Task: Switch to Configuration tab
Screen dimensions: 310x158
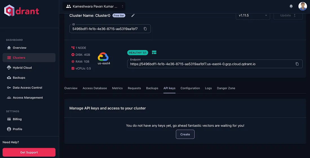Action: pos(190,88)
